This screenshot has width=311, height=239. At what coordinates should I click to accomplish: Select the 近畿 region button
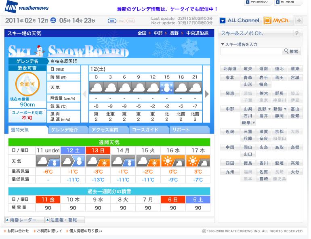(230, 131)
